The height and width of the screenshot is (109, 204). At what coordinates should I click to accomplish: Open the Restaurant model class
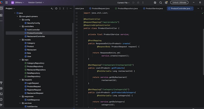click(x=31, y=50)
